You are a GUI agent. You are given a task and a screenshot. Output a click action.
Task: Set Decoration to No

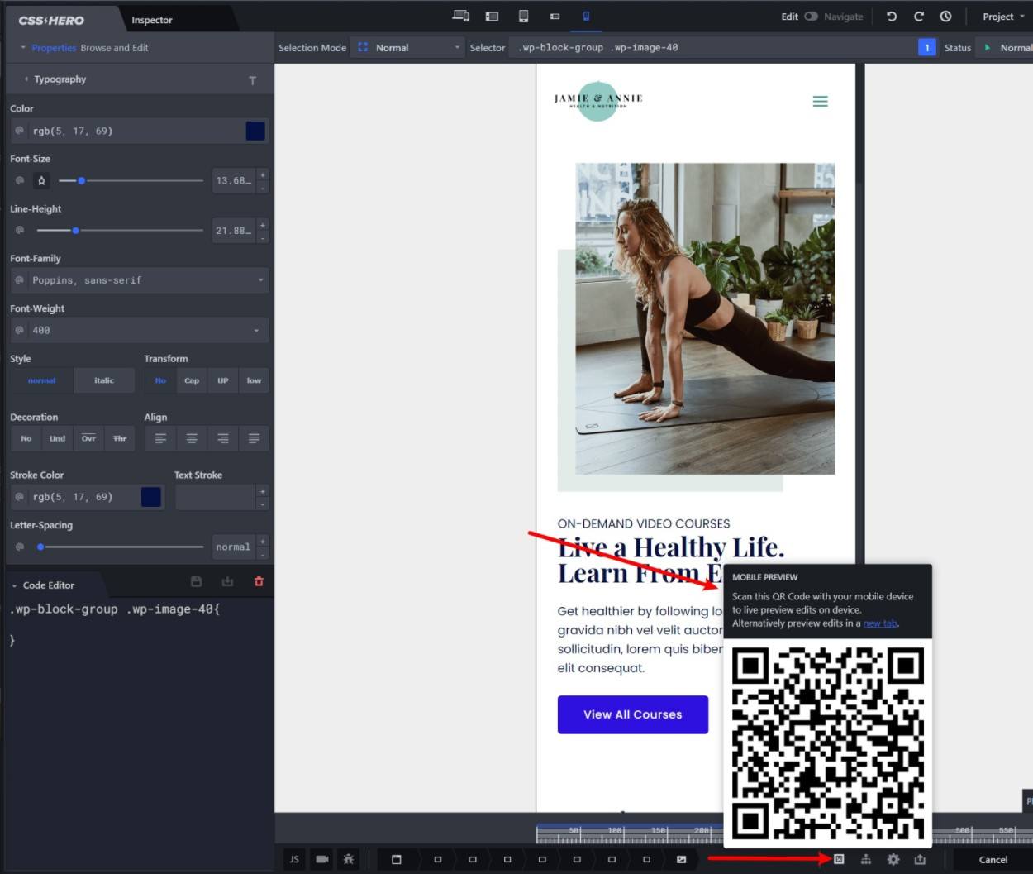tap(26, 438)
